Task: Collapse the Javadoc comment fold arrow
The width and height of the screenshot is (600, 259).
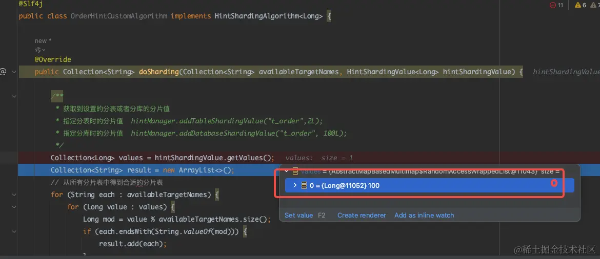Action: [x=14, y=96]
